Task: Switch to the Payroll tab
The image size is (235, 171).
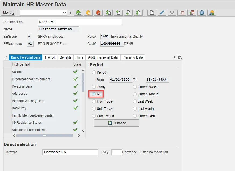Action: [50, 57]
